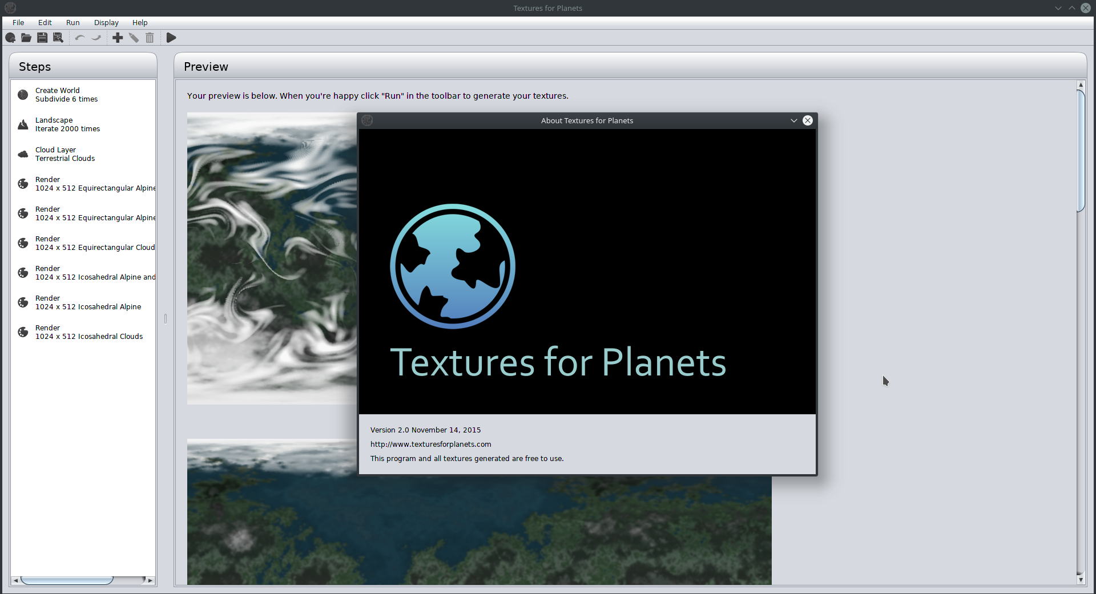Click the Steps panel header
Image resolution: width=1096 pixels, height=594 pixels.
pyautogui.click(x=83, y=66)
